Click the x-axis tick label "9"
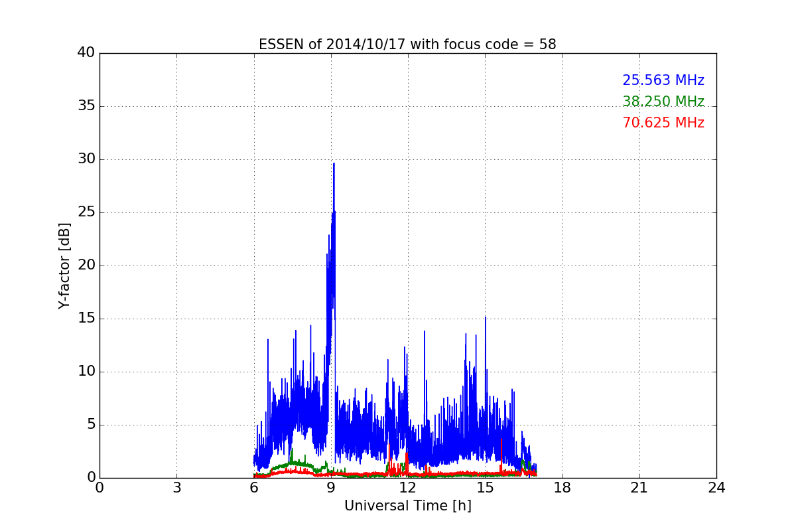Screen dimensions: 796x531 (x=331, y=488)
